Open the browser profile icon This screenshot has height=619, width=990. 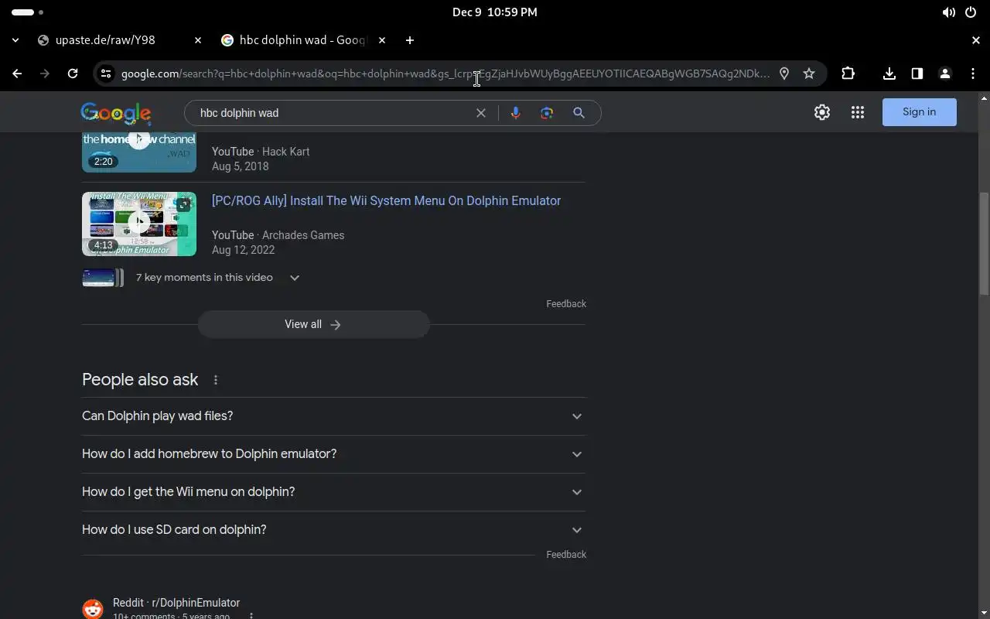pos(945,74)
